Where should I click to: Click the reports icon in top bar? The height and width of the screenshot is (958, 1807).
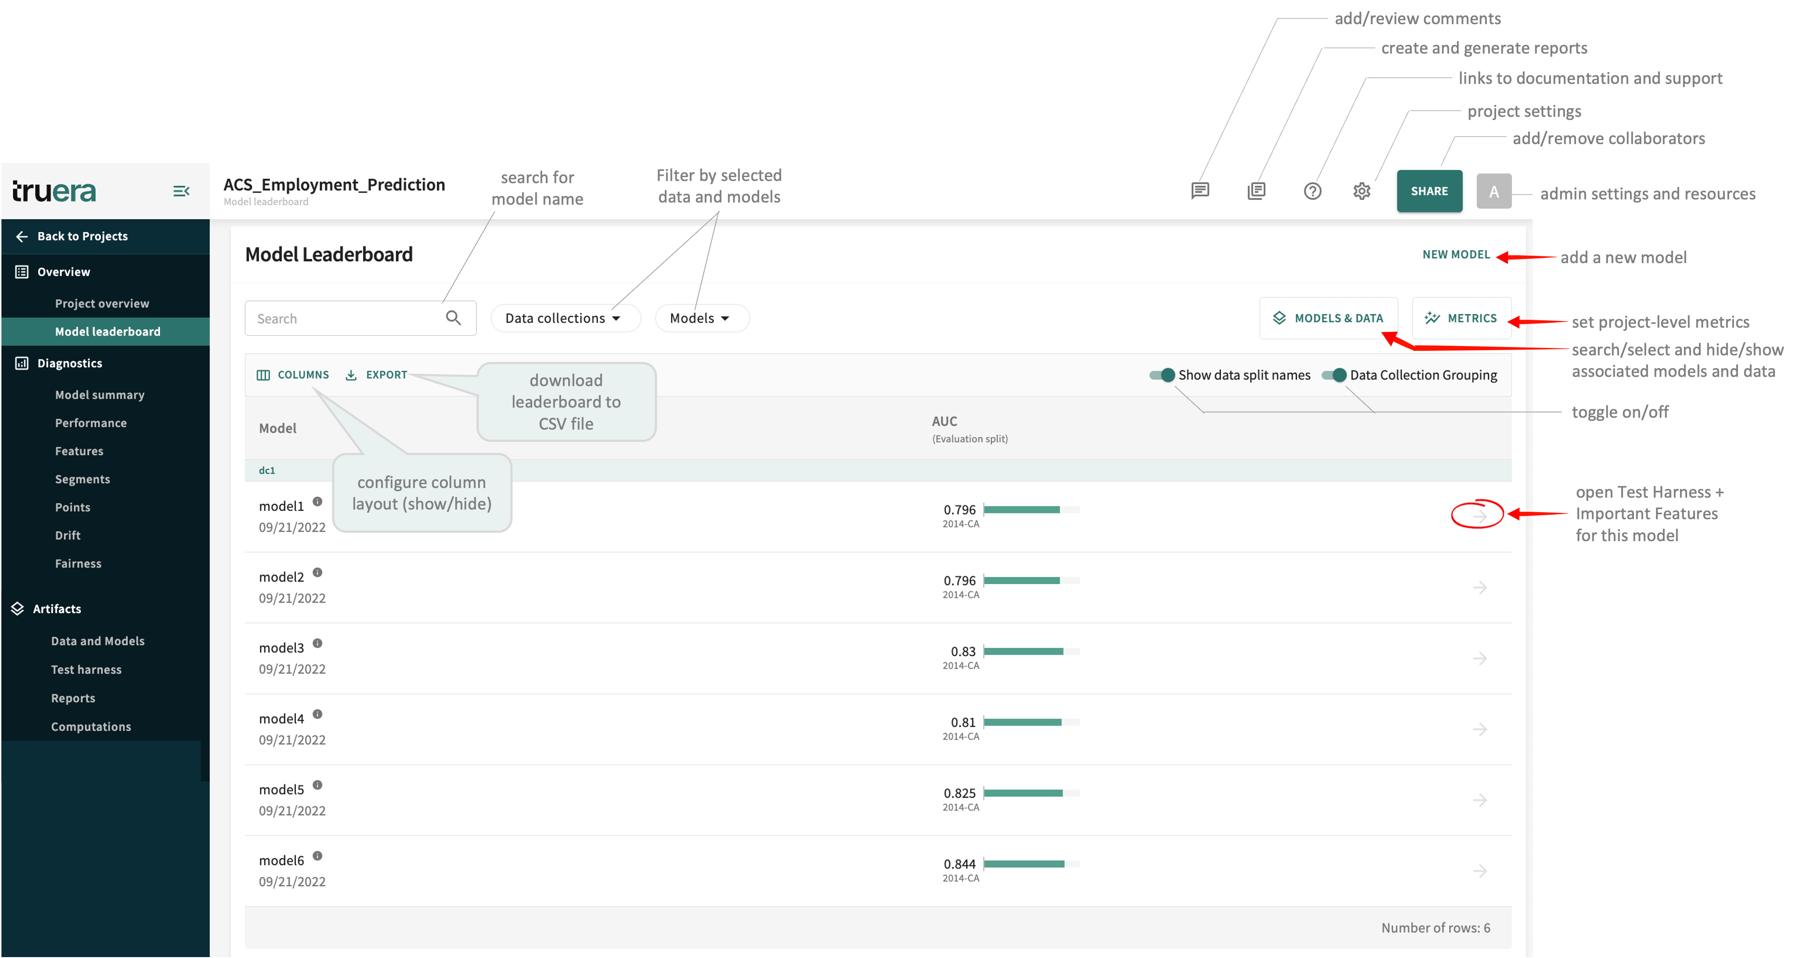point(1256,191)
